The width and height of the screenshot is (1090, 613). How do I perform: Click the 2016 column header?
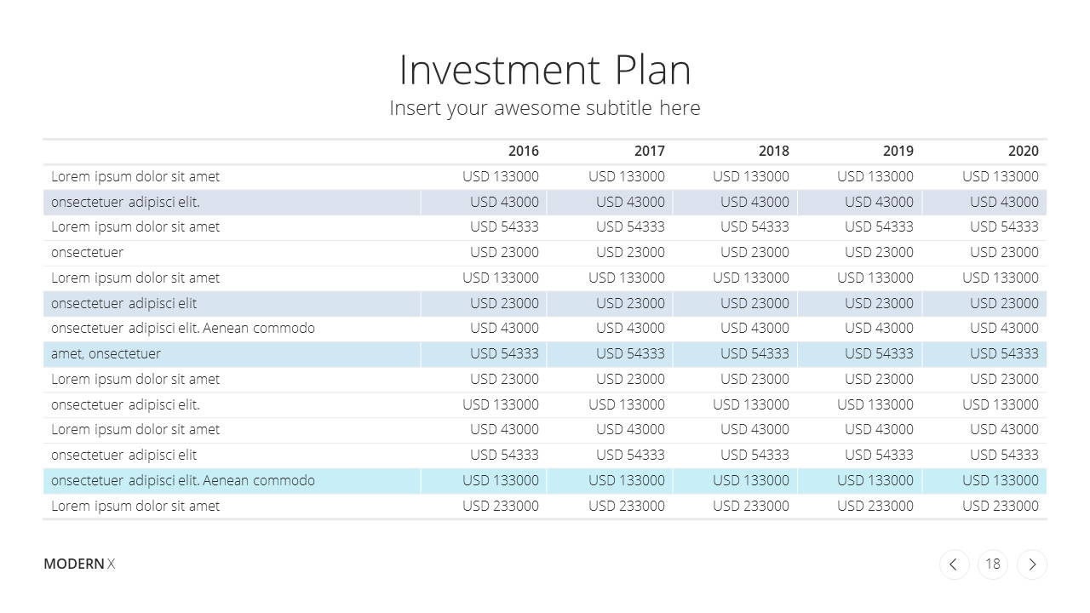pos(524,151)
